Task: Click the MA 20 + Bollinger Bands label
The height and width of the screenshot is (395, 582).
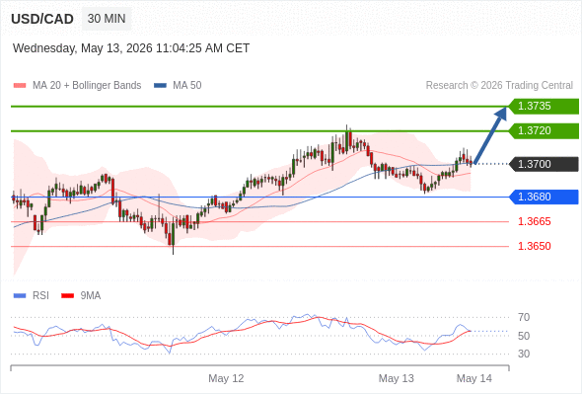Action: [87, 86]
